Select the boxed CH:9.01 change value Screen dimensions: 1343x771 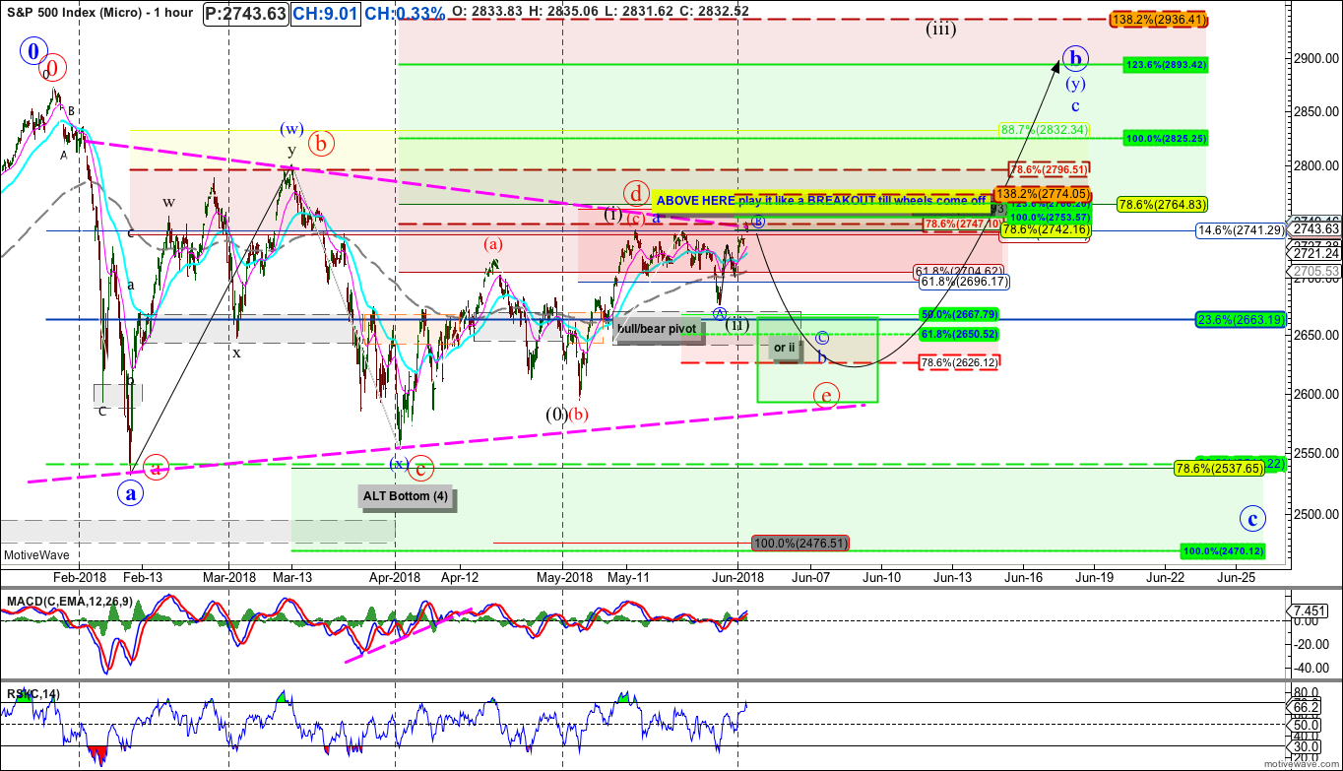[325, 13]
